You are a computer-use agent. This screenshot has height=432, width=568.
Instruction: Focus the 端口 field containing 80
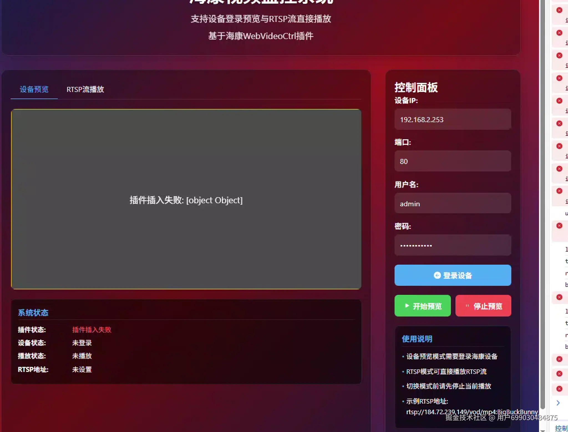point(452,161)
